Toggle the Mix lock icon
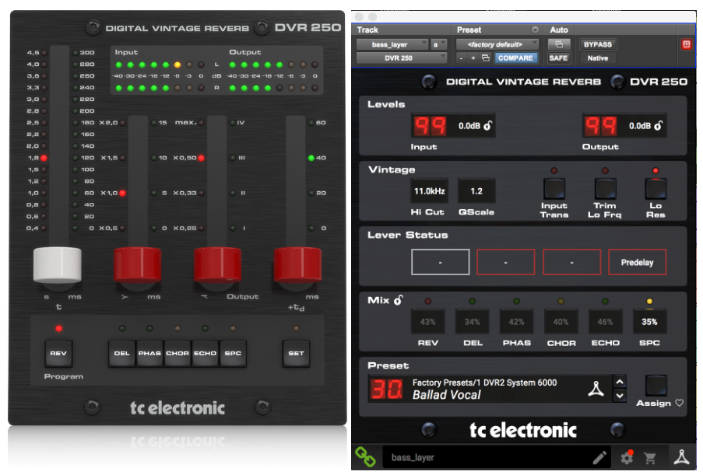This screenshot has height=475, width=703. tap(398, 300)
